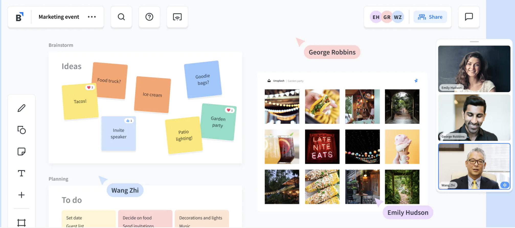This screenshot has height=228, width=515.
Task: Click George Robbins' video tile
Action: pos(474,118)
